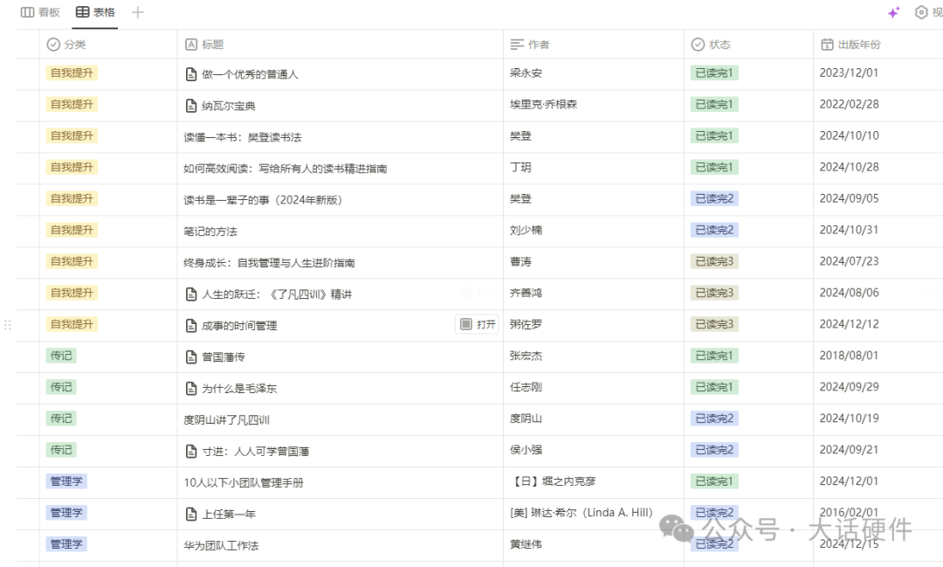Click page icon beside 为什么是毛泽东
Image resolution: width=943 pixels, height=567 pixels.
pos(191,388)
